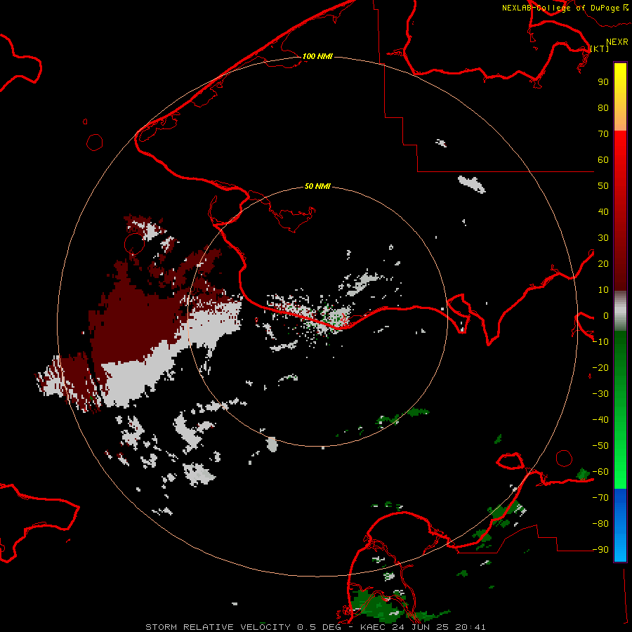Pick the gray zero-velocity band of the scale
The height and width of the screenshot is (632, 632).
tap(620, 311)
